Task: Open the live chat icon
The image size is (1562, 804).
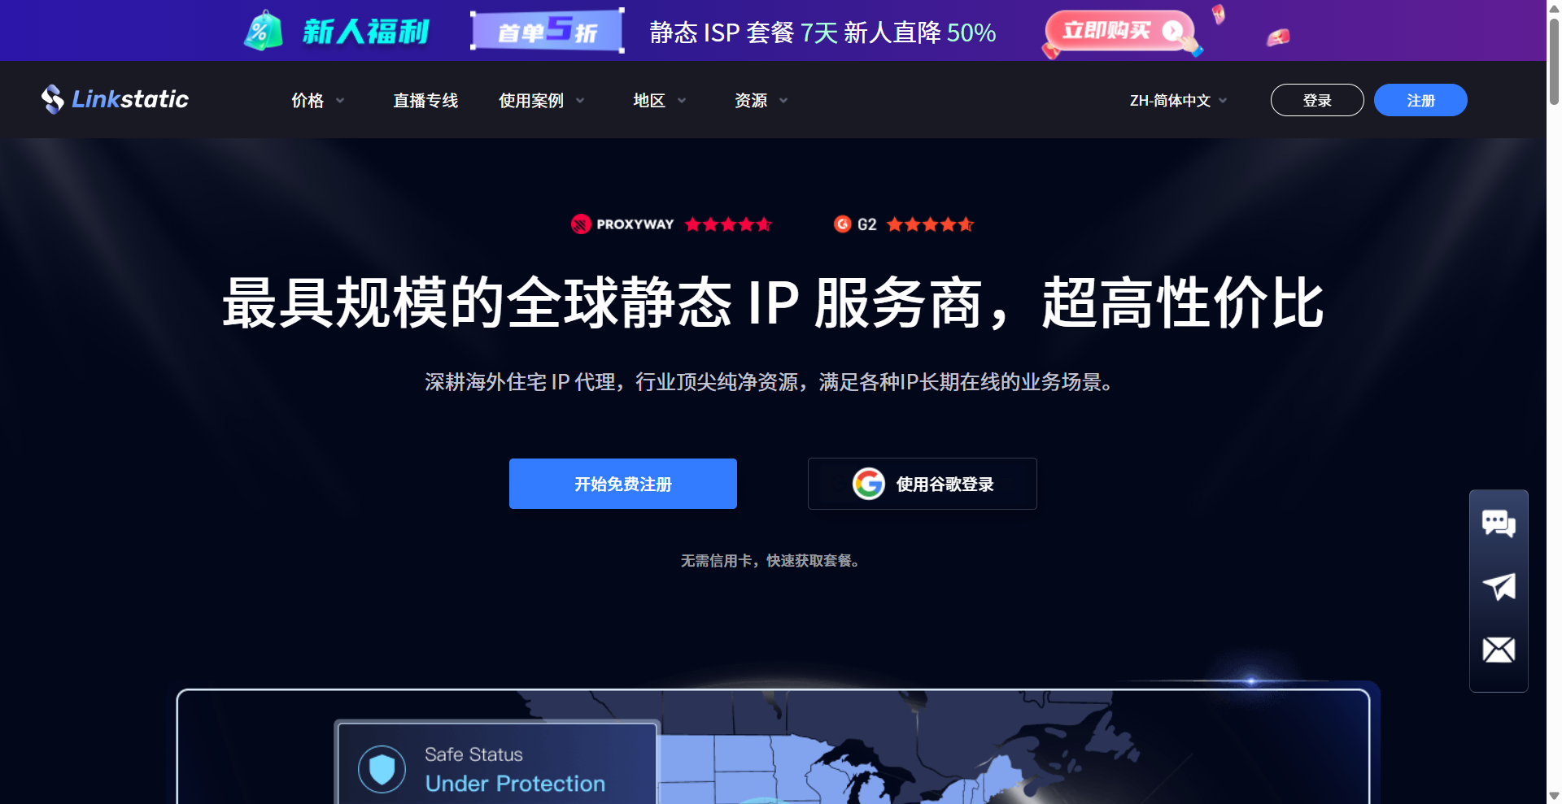Action: coord(1499,523)
